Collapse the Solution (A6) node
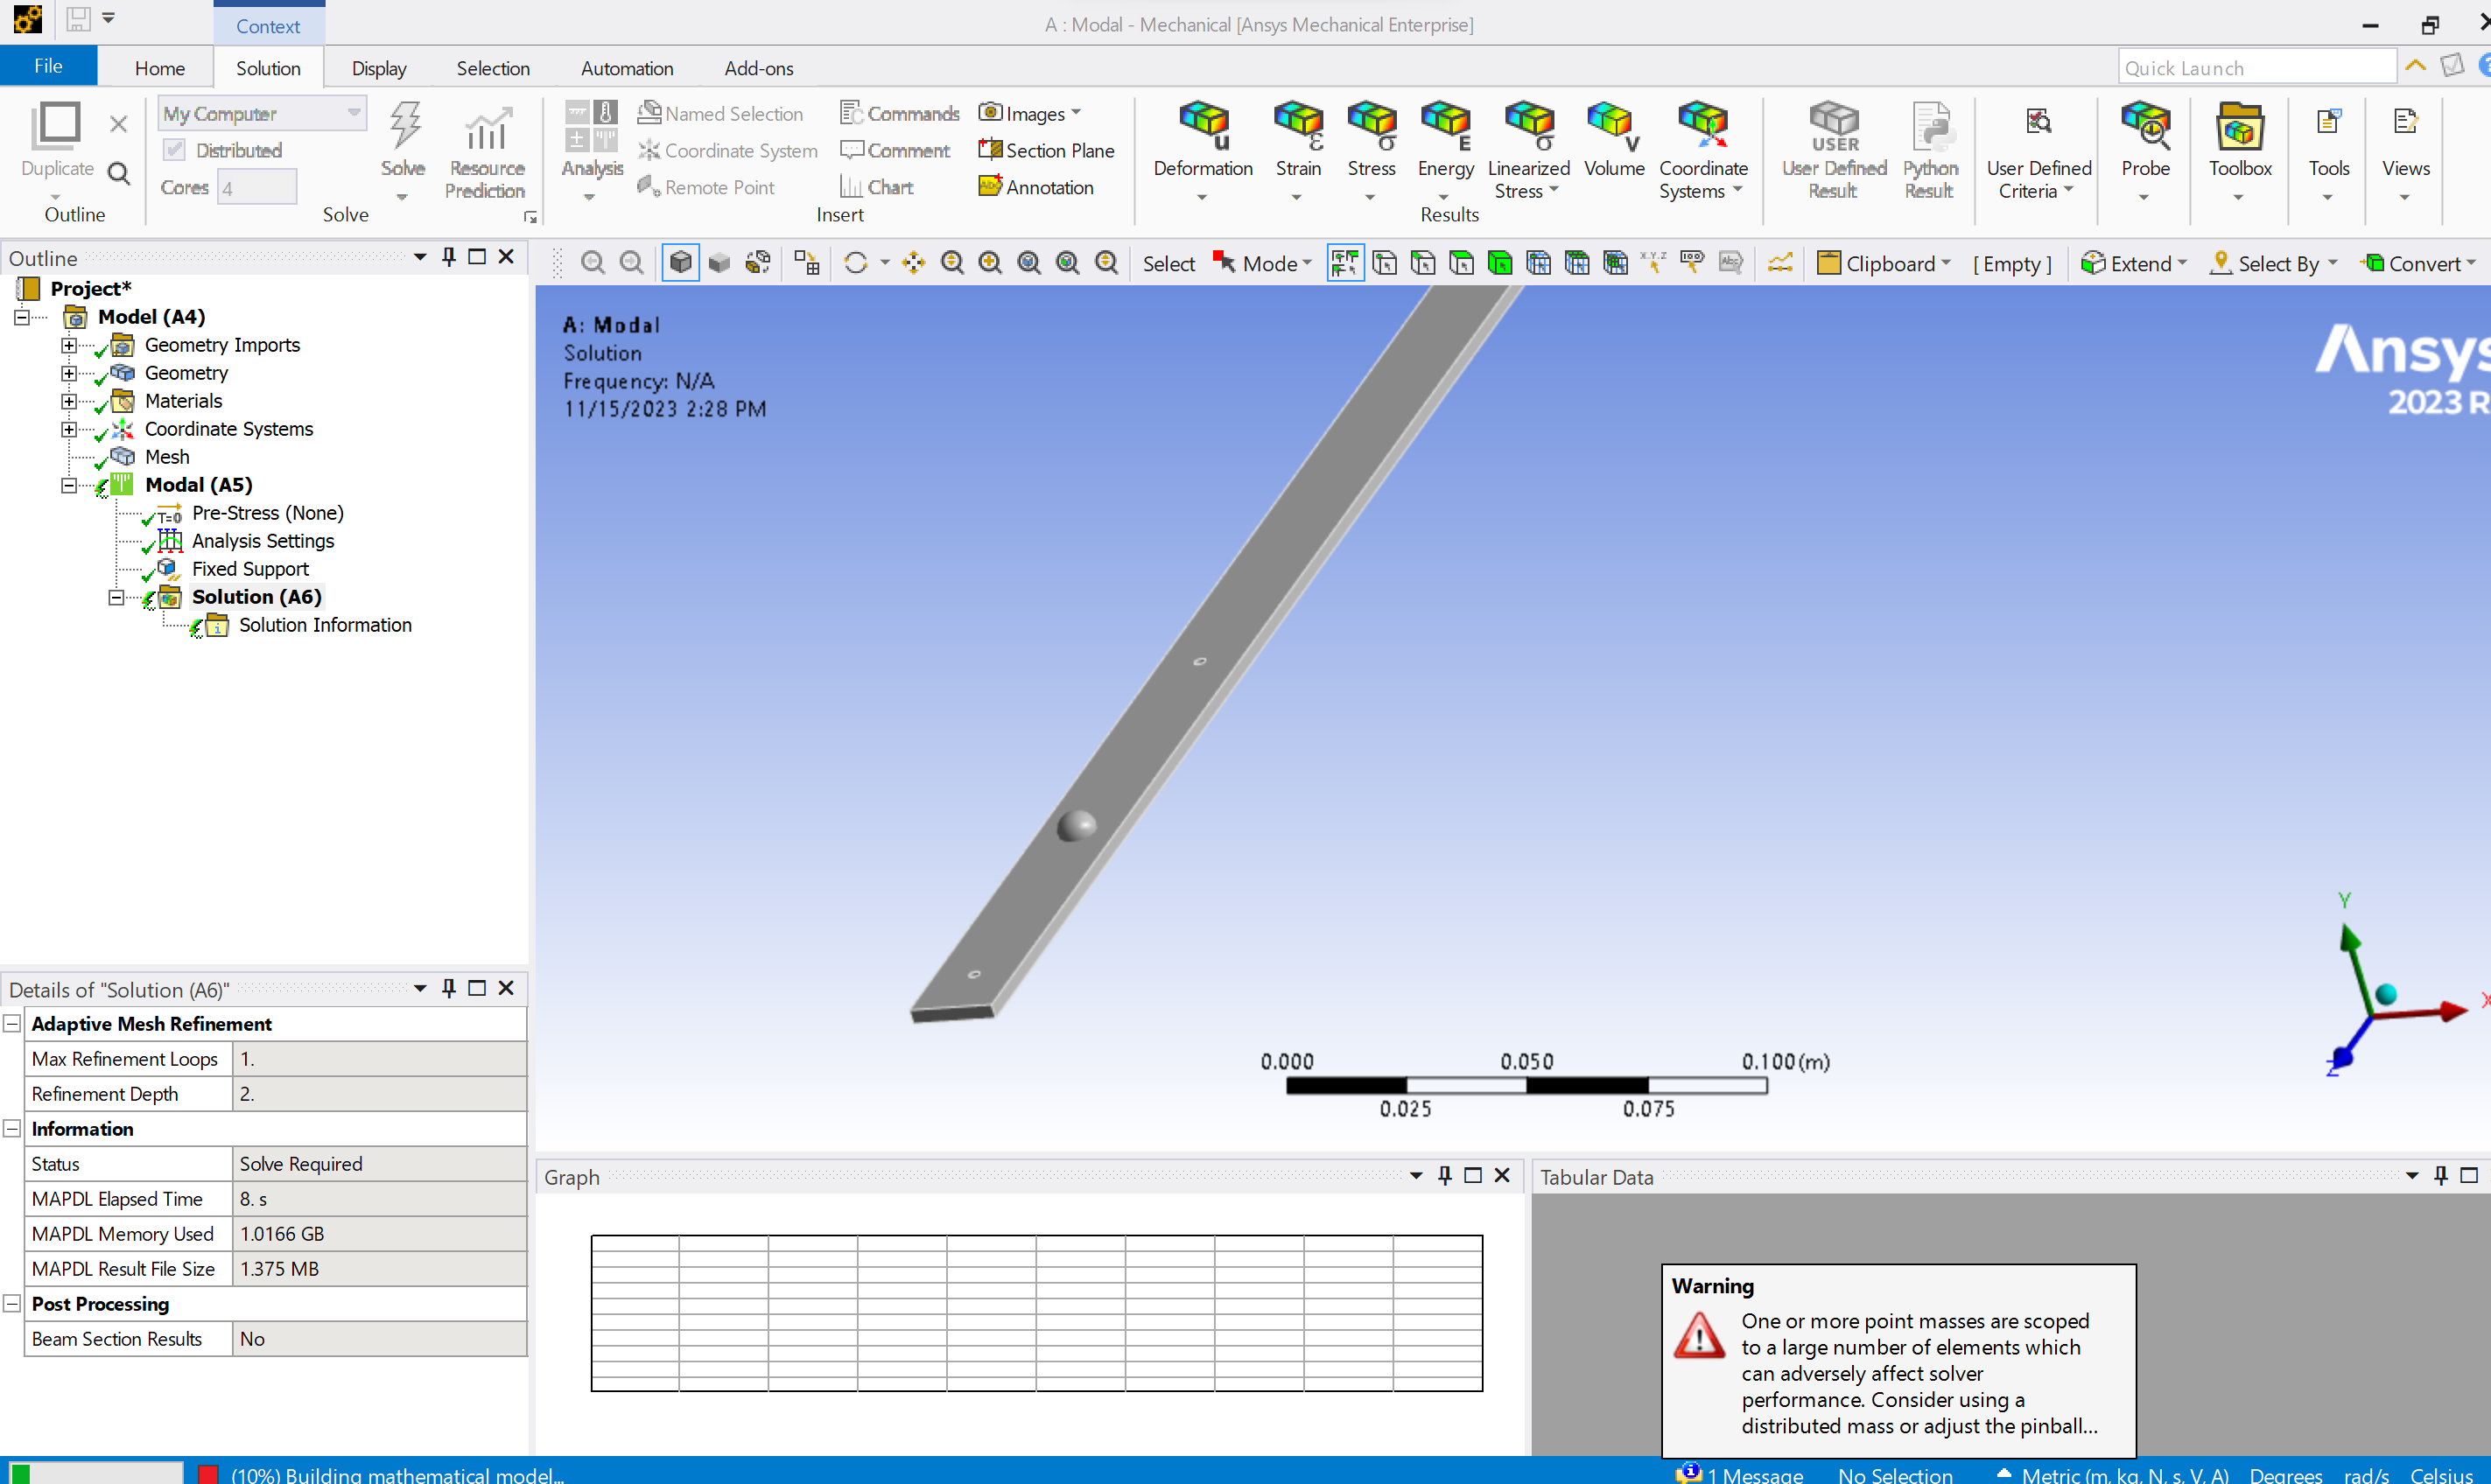 coord(116,597)
